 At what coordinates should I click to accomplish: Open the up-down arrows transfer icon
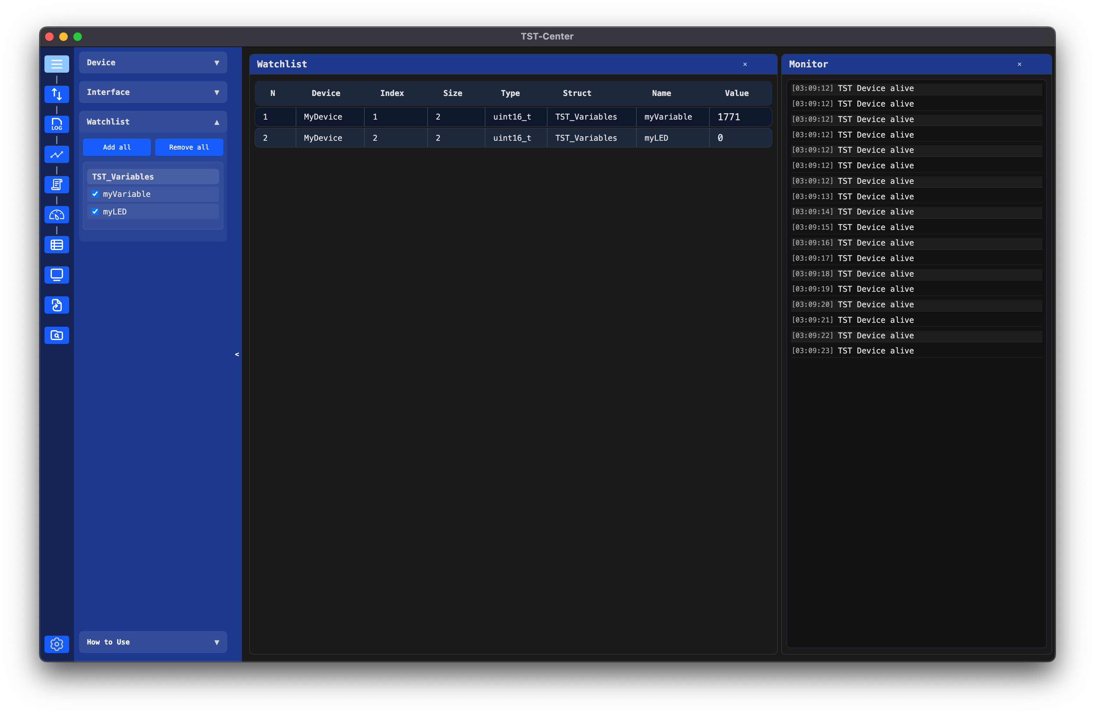point(56,94)
